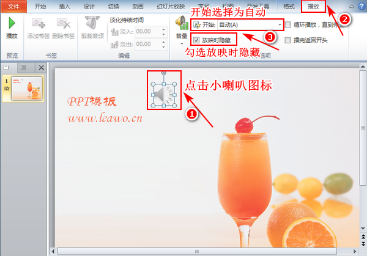Image resolution: width=367 pixels, height=256 pixels.
Task: Switch to the 格式 ribbon tab
Action: (x=289, y=6)
